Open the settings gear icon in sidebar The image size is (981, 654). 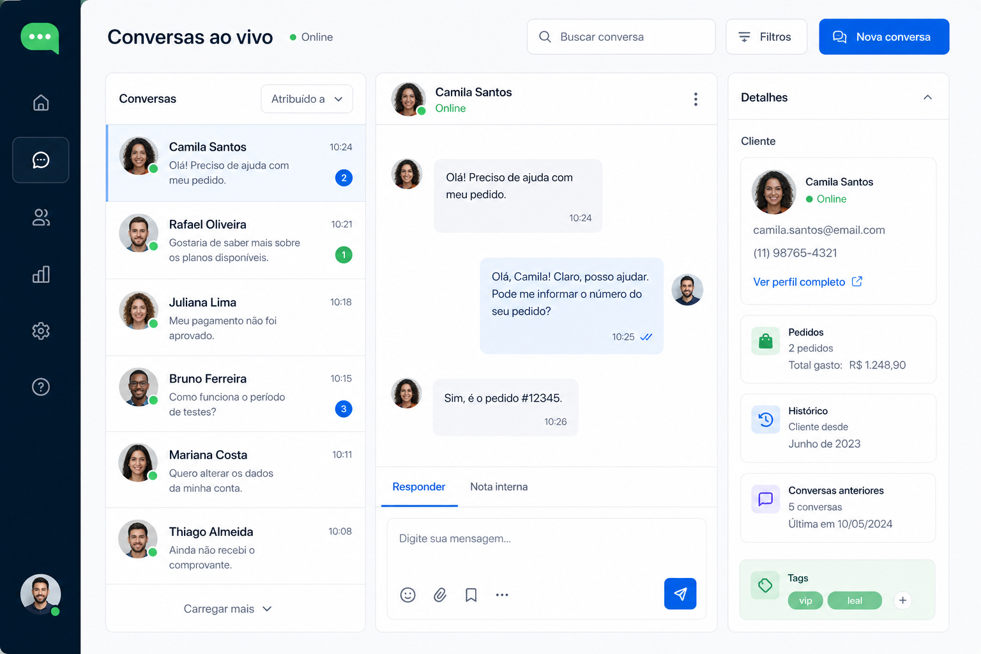pos(41,331)
